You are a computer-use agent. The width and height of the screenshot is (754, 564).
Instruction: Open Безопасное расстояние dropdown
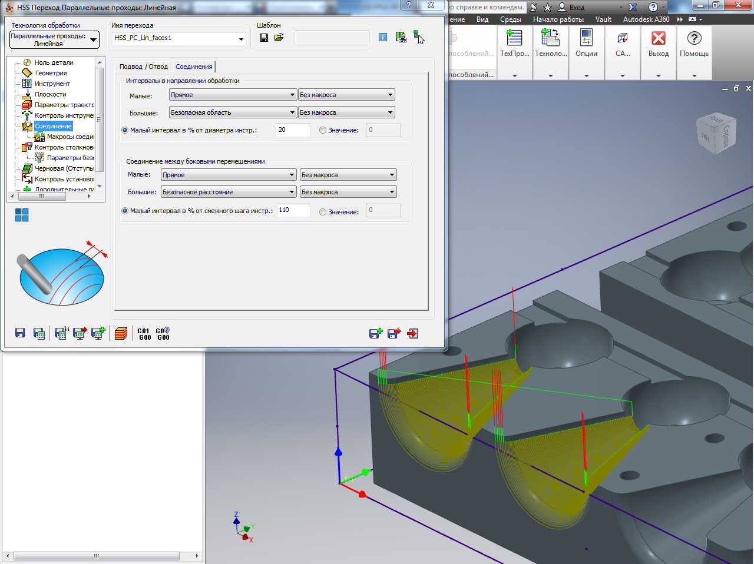pyautogui.click(x=229, y=192)
